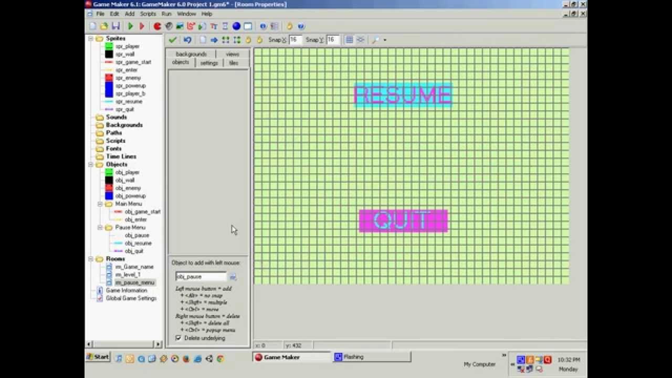Screen dimensions: 672x378
Task: Toggle Delete underlying checkbox
Action: [178, 338]
